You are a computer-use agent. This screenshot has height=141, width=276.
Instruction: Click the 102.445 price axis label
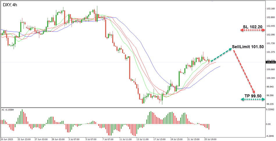point(270,26)
